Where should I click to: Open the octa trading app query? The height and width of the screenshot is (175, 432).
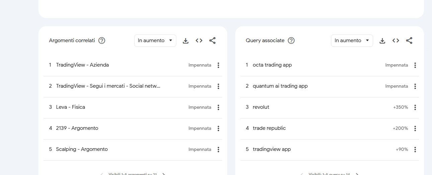click(x=272, y=65)
